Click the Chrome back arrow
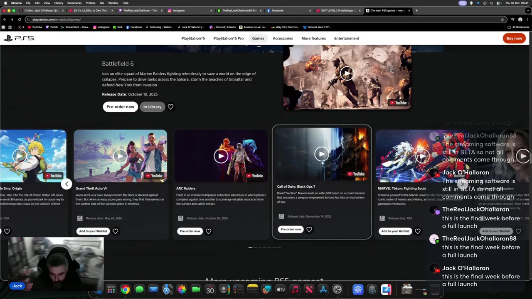The image size is (532, 299). 5,20
